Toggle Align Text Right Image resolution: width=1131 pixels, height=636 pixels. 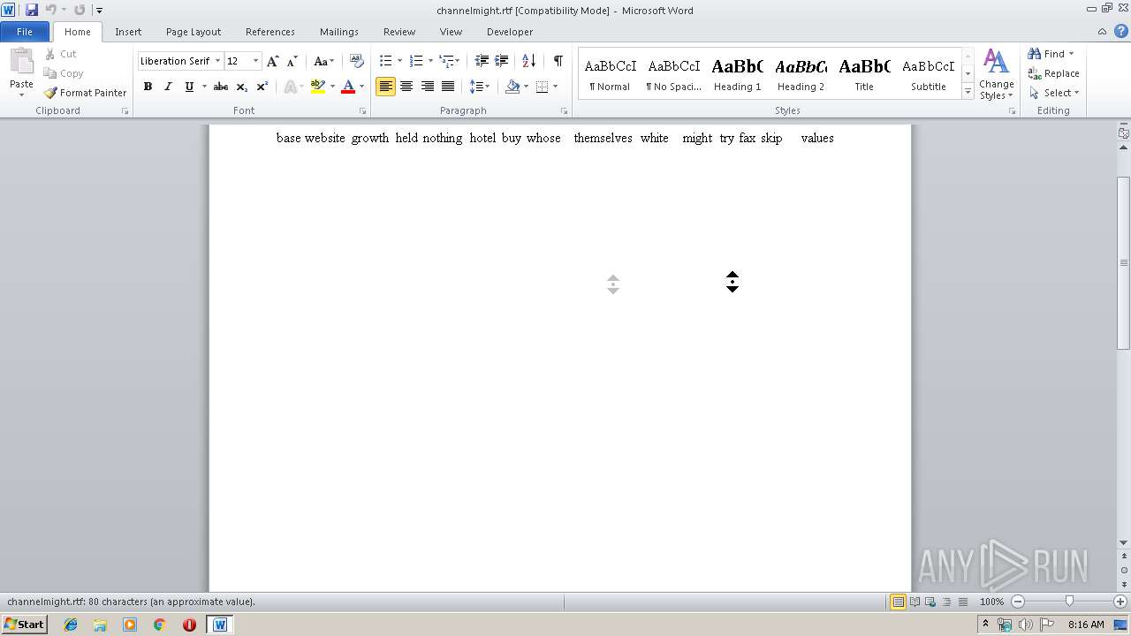tap(428, 87)
